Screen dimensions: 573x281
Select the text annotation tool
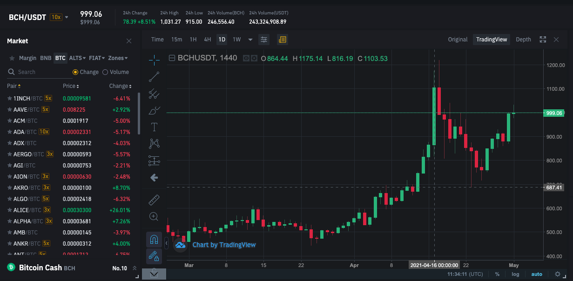154,127
